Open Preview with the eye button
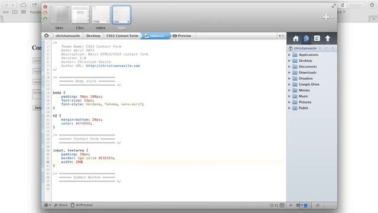 182,35
